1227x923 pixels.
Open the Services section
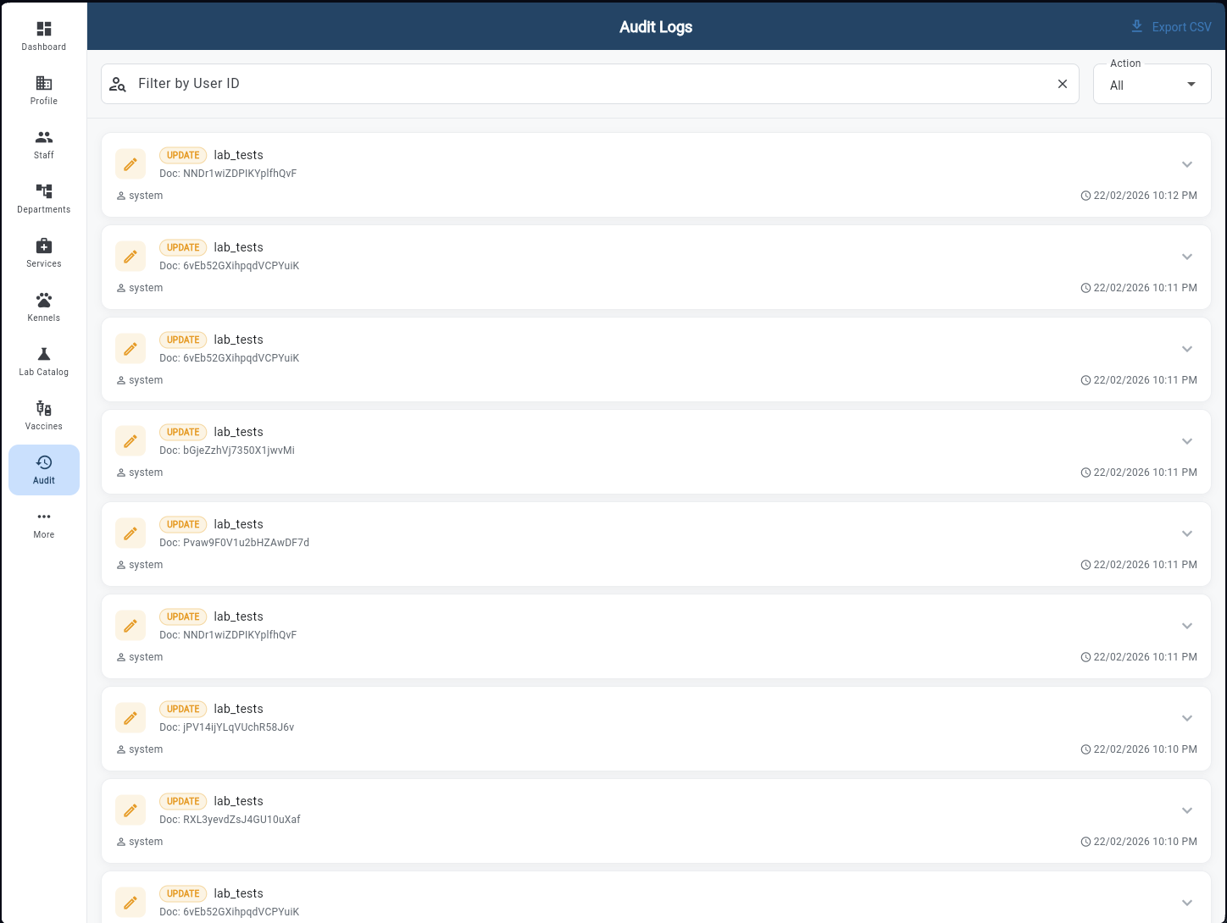[x=43, y=251]
